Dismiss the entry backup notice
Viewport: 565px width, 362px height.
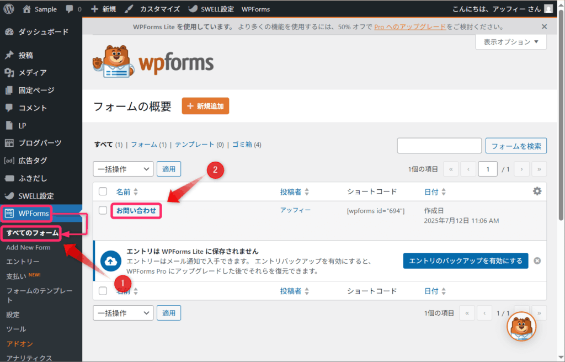pos(537,260)
